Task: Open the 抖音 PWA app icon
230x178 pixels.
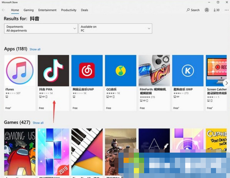Action: pyautogui.click(x=53, y=70)
